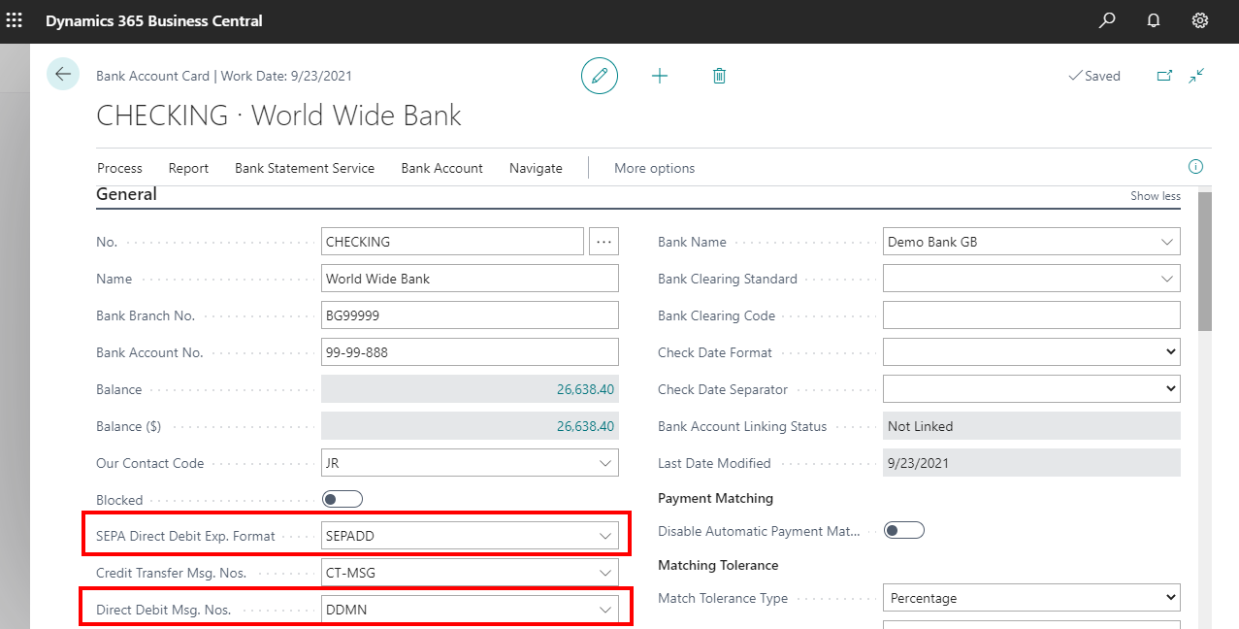The width and height of the screenshot is (1239, 629).
Task: Click the edit pencil icon
Action: [600, 76]
